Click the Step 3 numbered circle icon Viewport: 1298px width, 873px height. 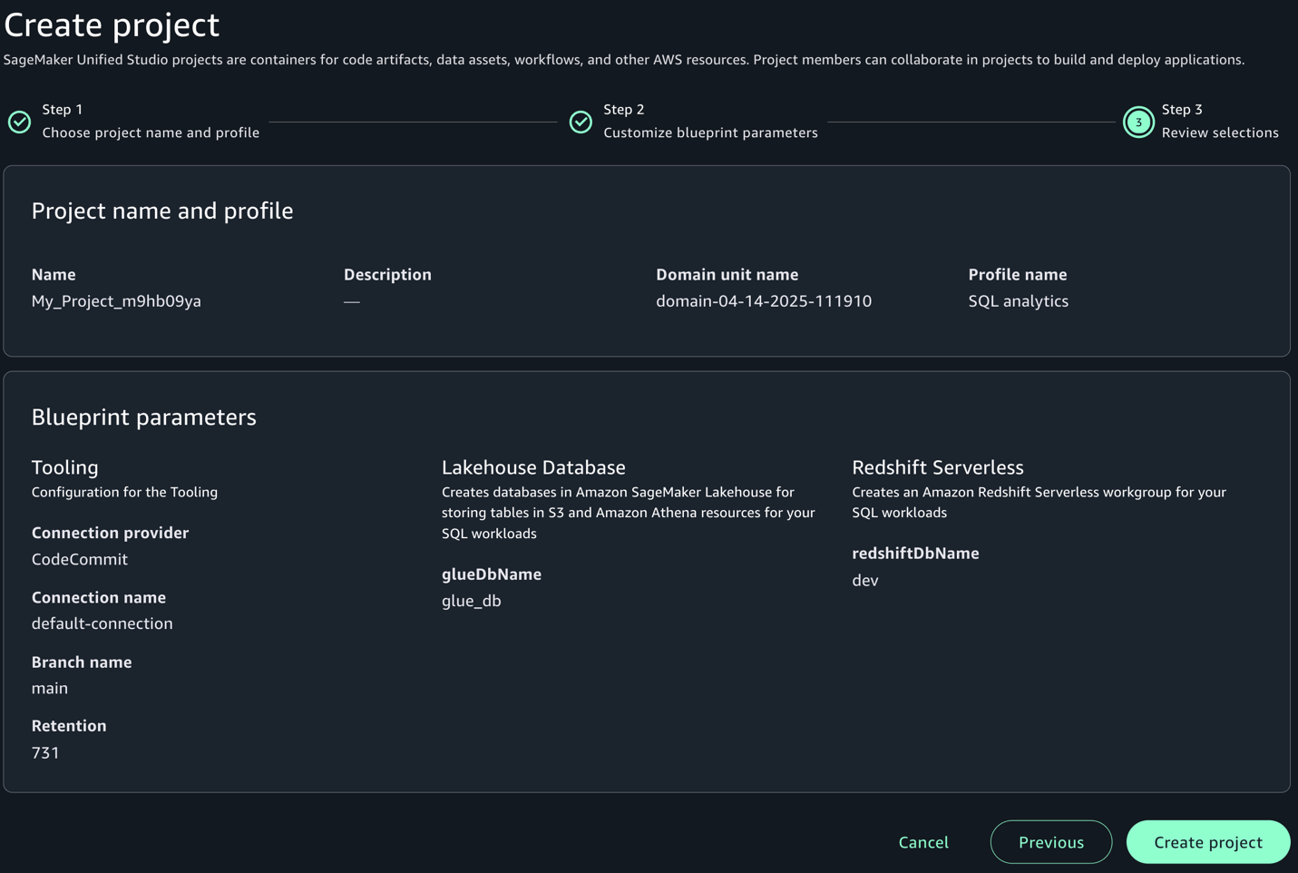(x=1138, y=122)
